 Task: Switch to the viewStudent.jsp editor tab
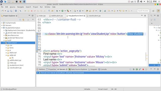[94, 16]
